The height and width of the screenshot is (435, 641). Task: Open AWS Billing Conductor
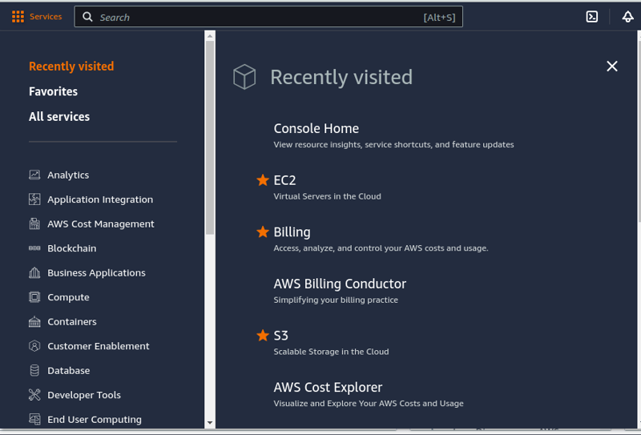coord(340,284)
